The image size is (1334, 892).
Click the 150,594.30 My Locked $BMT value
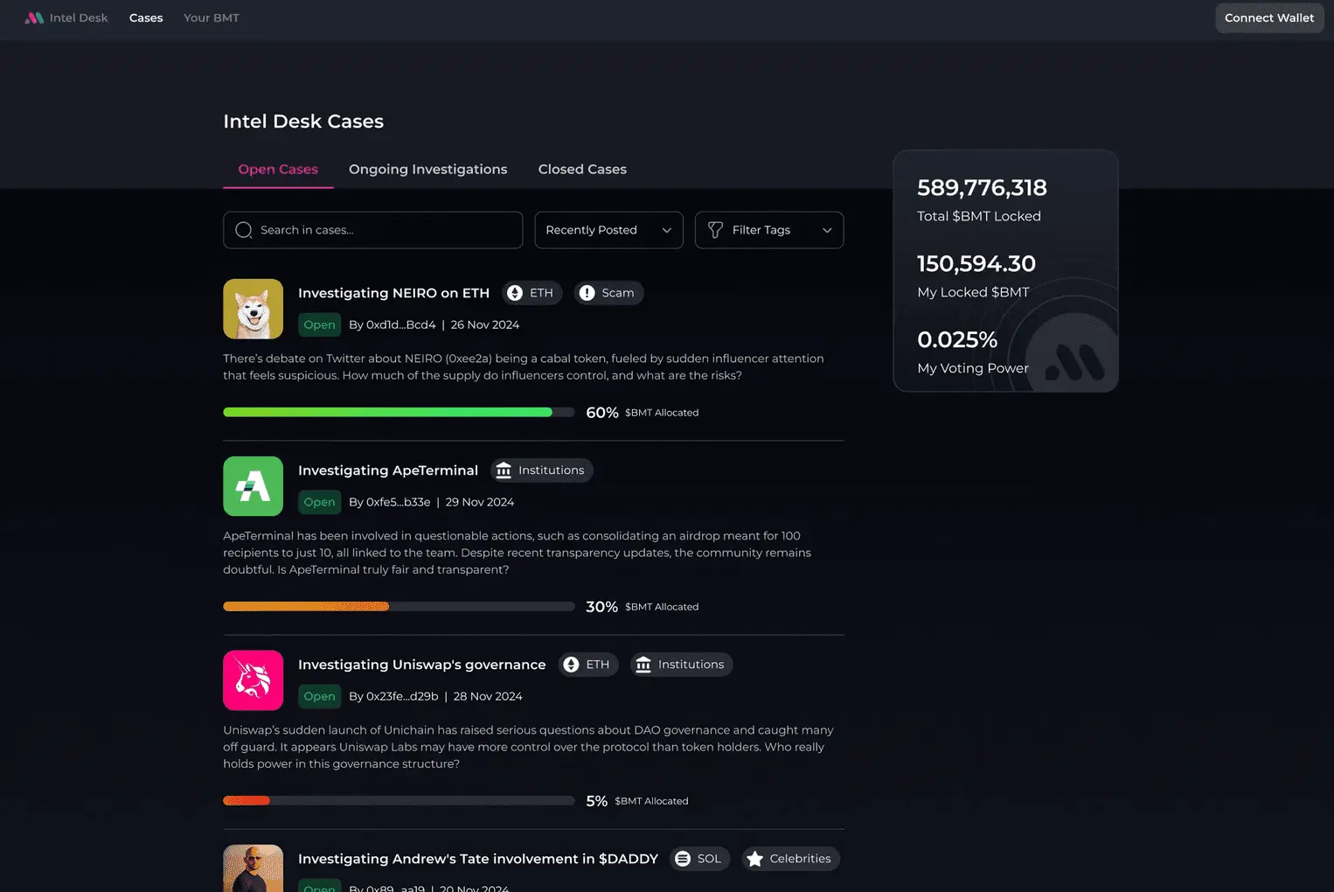coord(976,263)
